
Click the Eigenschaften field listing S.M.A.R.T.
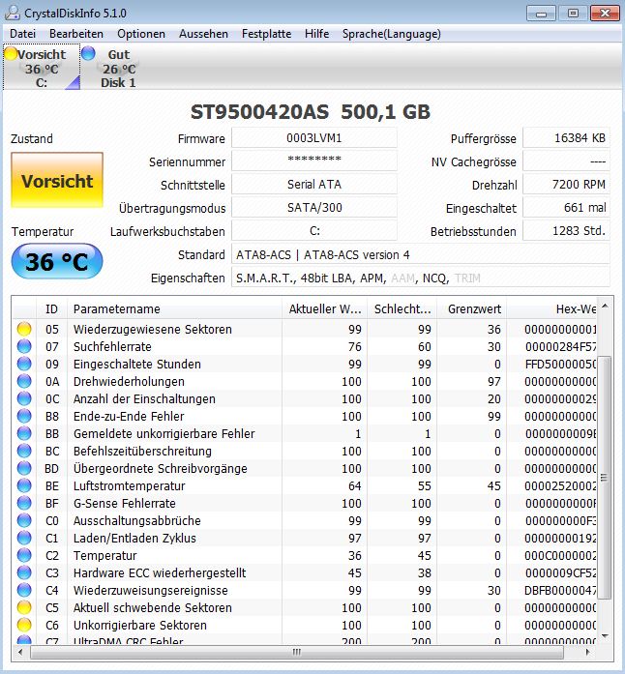[x=421, y=278]
